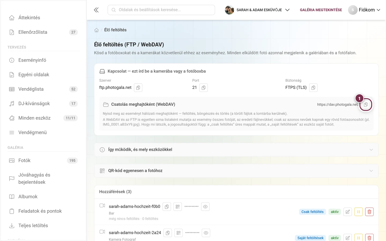Edit the Kamera Fotograf access entry
Viewport: 386px width, 241px height.
[x=348, y=238]
